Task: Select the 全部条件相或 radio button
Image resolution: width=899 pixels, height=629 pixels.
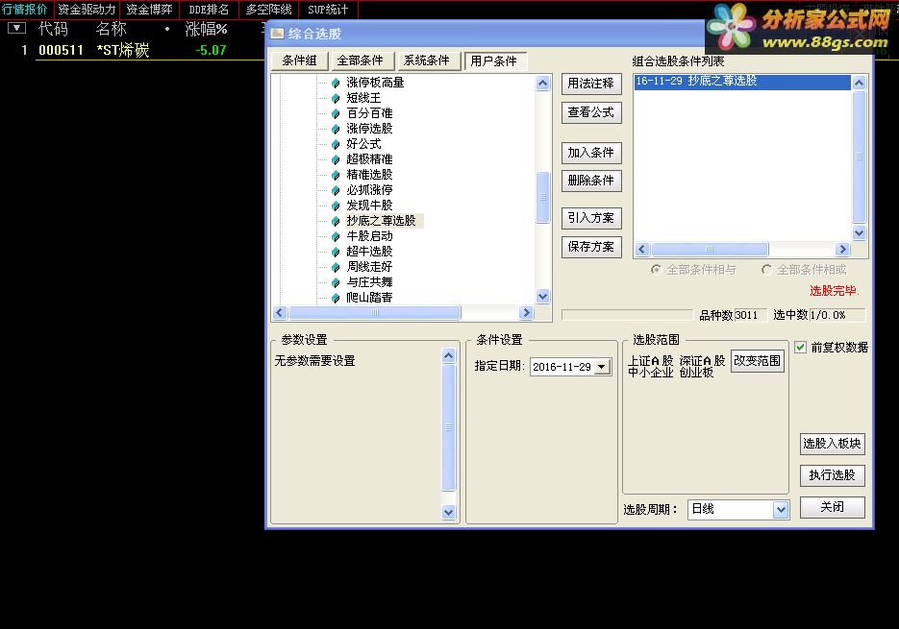Action: [x=766, y=269]
